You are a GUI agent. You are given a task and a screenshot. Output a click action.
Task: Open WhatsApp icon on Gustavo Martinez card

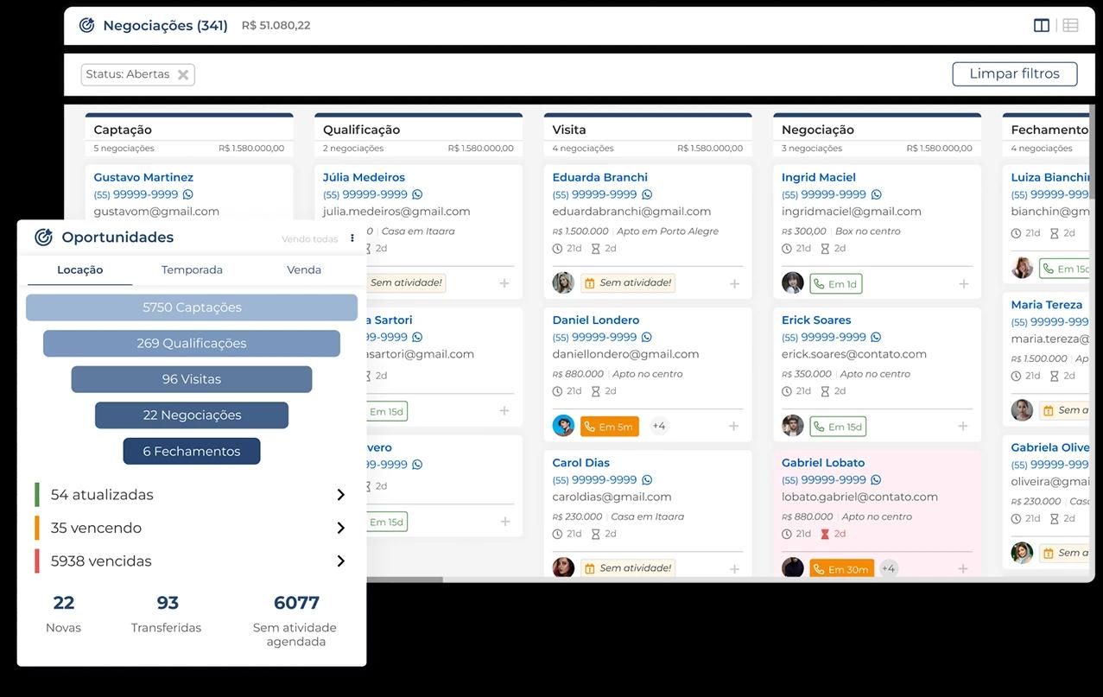187,194
